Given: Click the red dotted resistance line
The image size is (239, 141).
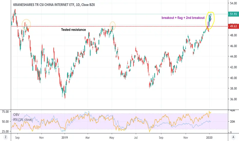Looking at the screenshot, I should pyautogui.click(x=120, y=26).
